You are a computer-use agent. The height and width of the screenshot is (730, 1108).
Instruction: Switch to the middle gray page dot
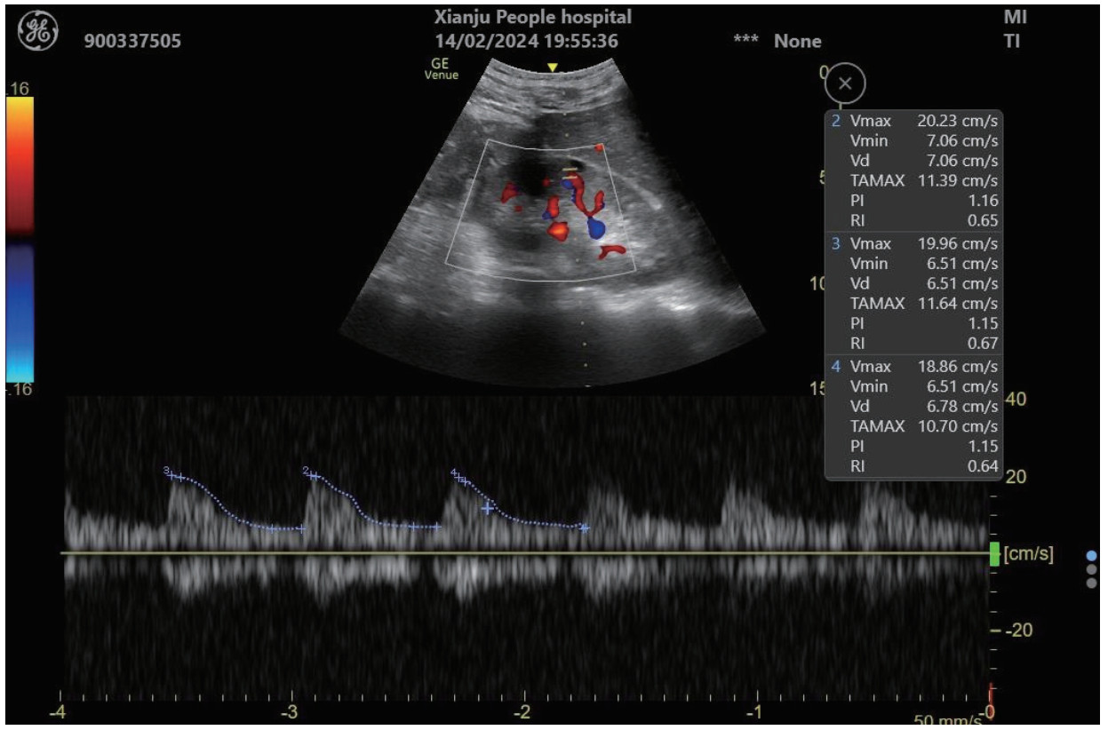[x=1091, y=569]
